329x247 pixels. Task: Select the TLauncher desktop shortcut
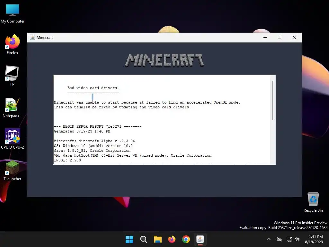[13, 170]
